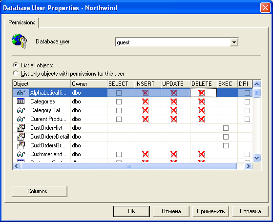Open the Columns... button
273x222 pixels.
click(40, 191)
